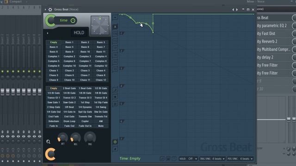This screenshot has height=166, width=296.
Task: Expand Gross Beat plugin menu arrow
Action: click(x=45, y=9)
